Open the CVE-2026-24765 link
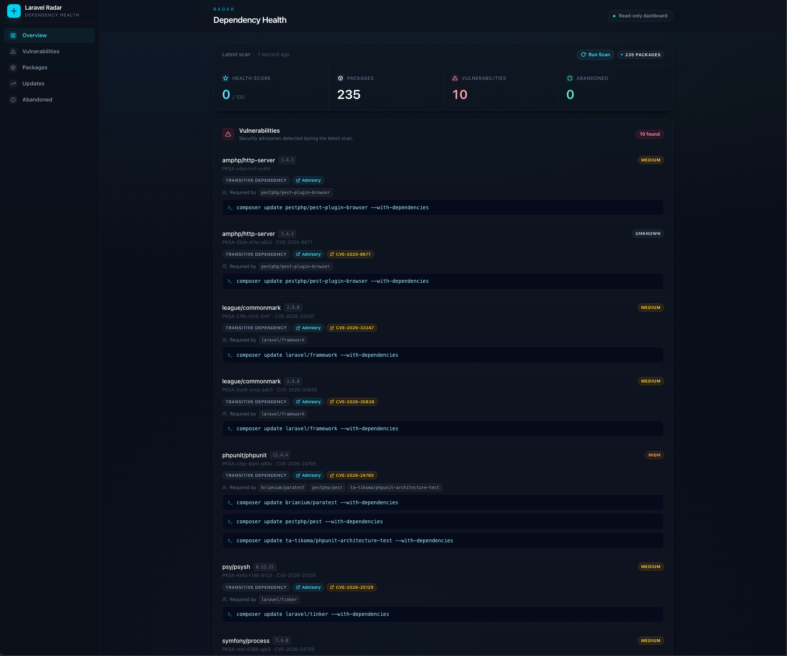 pos(352,476)
